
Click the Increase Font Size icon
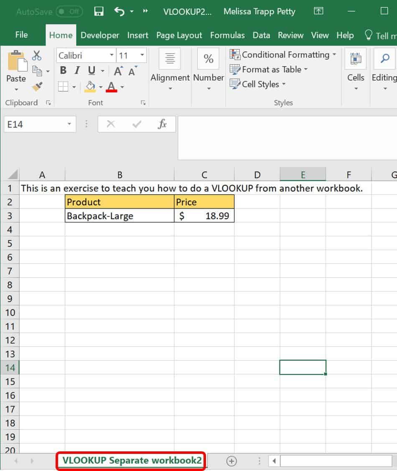tap(118, 71)
